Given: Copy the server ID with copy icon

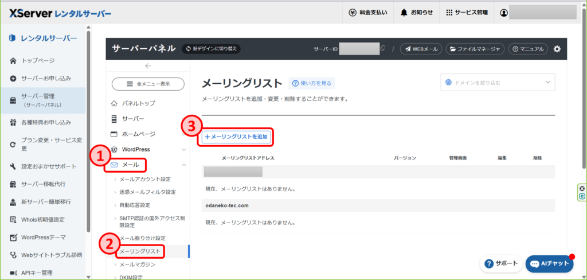Looking at the screenshot, I should [383, 49].
